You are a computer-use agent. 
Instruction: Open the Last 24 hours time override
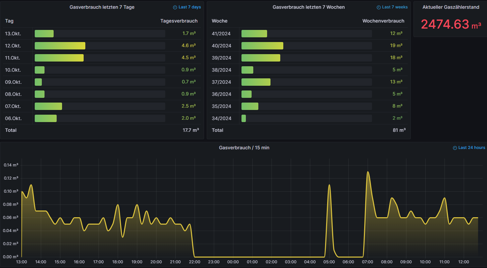tap(469, 148)
